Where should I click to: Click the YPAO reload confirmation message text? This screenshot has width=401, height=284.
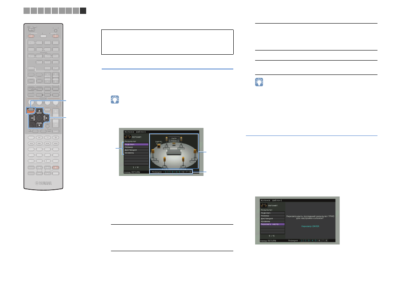(x=310, y=217)
